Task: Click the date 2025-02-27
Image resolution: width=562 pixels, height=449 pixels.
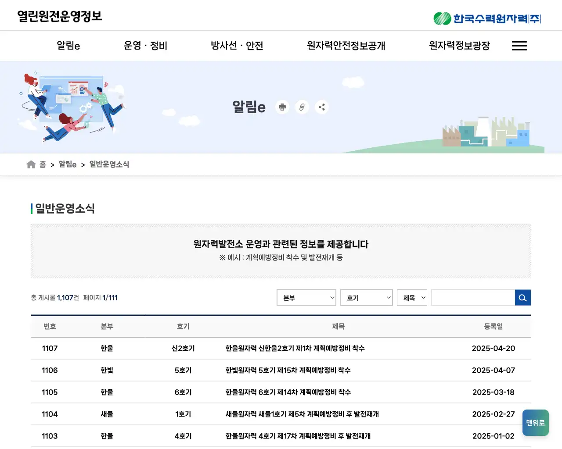Action: [494, 414]
